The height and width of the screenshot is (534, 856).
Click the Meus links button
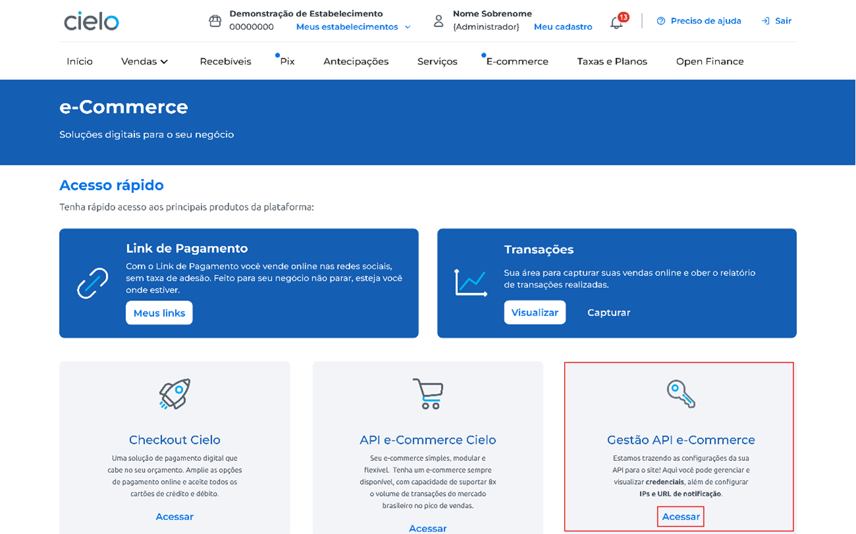159,313
